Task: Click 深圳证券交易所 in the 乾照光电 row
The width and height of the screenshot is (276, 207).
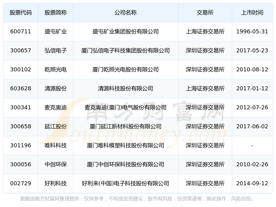Action: (x=205, y=70)
